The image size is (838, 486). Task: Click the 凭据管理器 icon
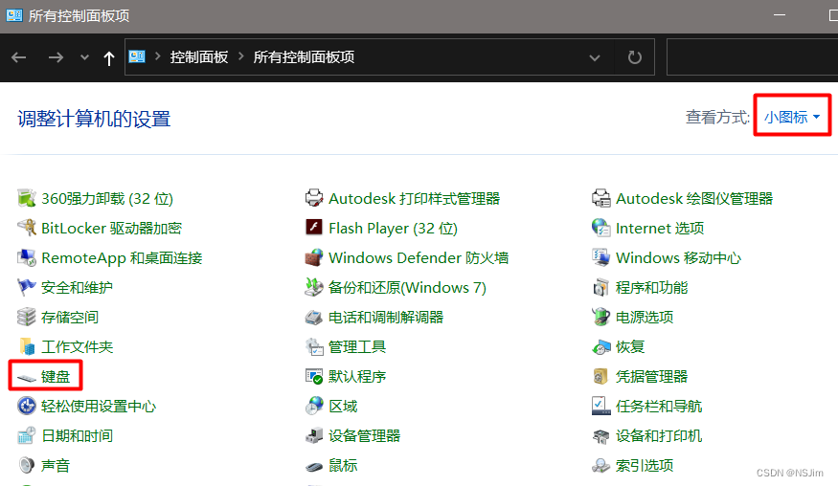(601, 377)
